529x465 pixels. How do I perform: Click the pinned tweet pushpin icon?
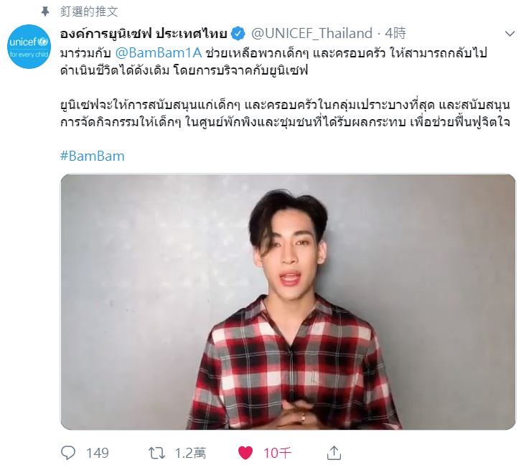[x=45, y=11]
